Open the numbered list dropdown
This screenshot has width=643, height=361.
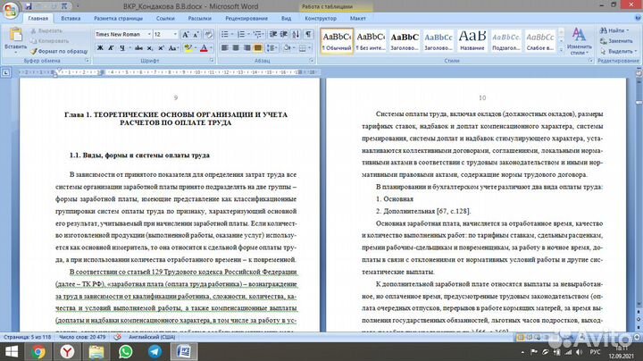[x=249, y=35]
